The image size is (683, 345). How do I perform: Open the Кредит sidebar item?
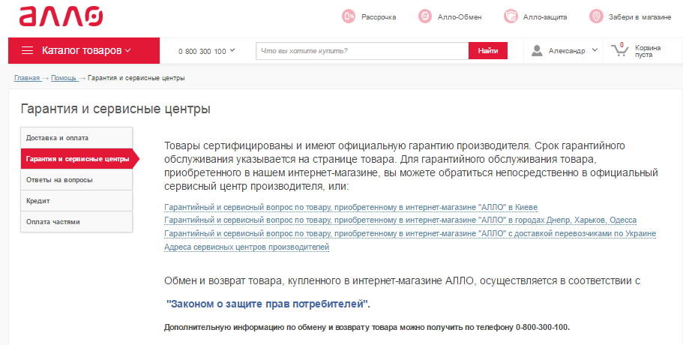pos(76,201)
